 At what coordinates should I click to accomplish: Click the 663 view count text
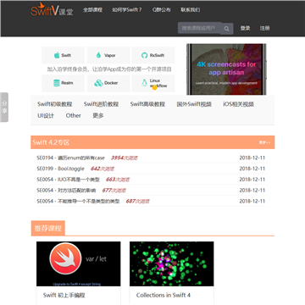point(118,180)
